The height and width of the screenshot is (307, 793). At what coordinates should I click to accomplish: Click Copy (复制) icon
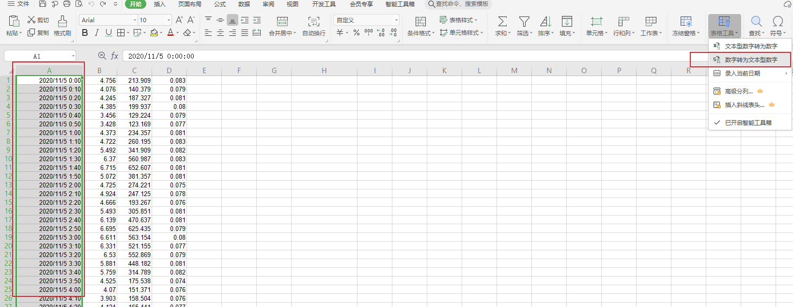31,32
